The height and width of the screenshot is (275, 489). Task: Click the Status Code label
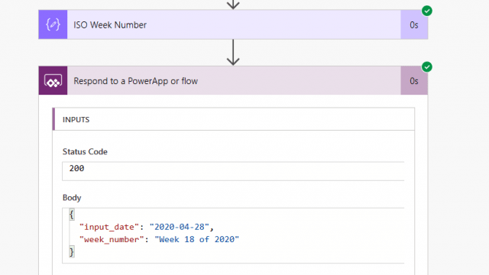click(x=85, y=152)
